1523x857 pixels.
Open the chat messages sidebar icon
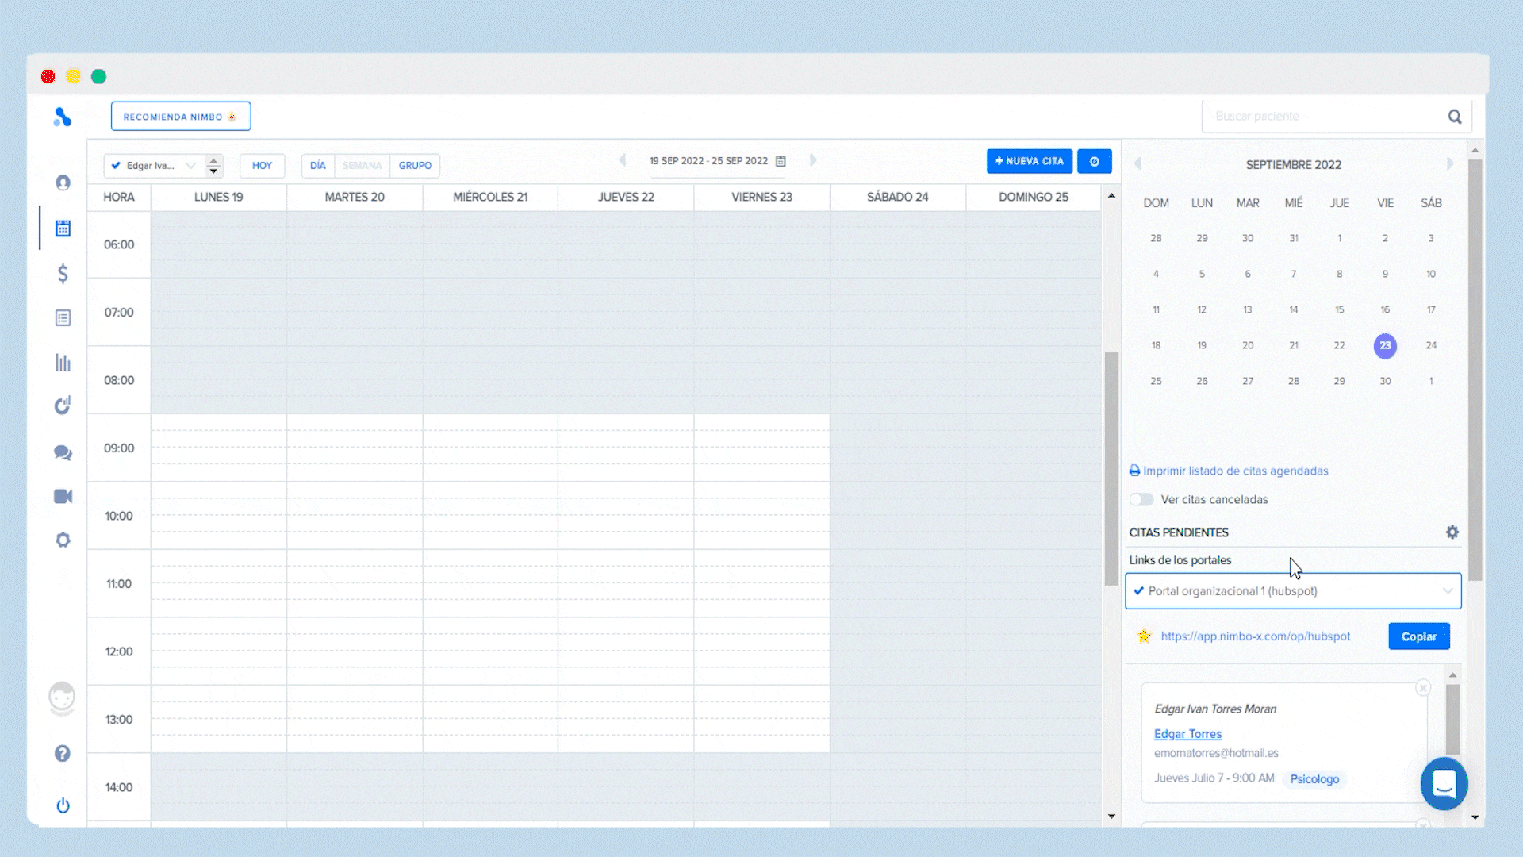tap(63, 452)
